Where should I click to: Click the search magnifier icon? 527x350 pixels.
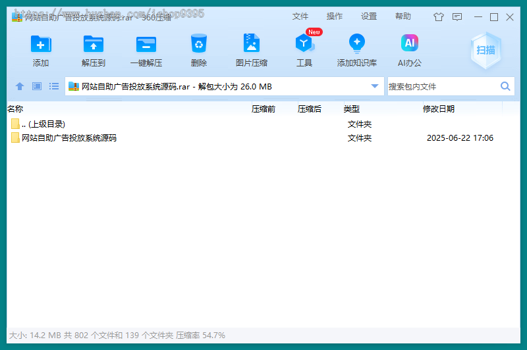pyautogui.click(x=505, y=86)
